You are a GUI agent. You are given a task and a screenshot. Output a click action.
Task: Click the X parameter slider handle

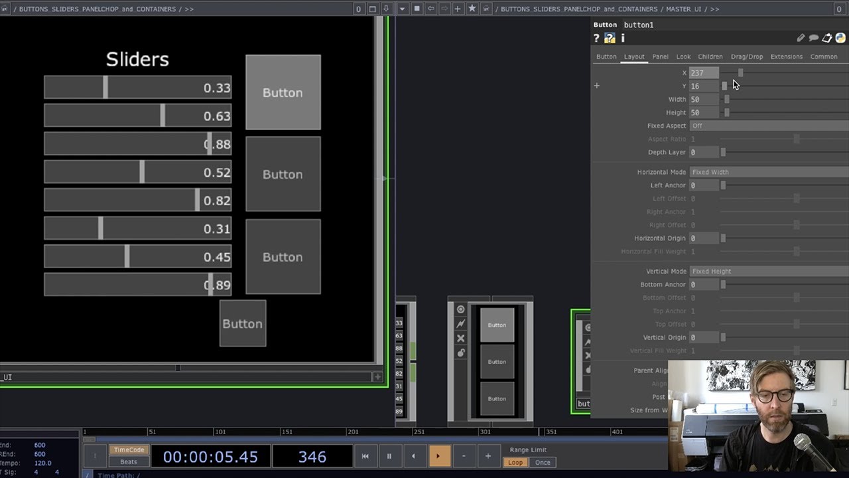(x=741, y=72)
